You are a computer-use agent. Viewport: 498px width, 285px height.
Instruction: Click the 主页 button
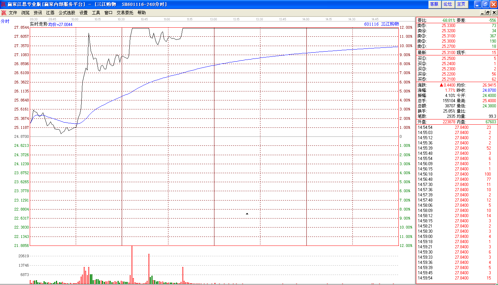point(461,4)
